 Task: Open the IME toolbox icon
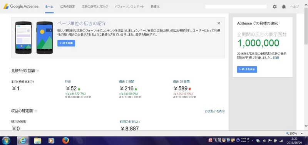pyautogui.click(x=233, y=140)
